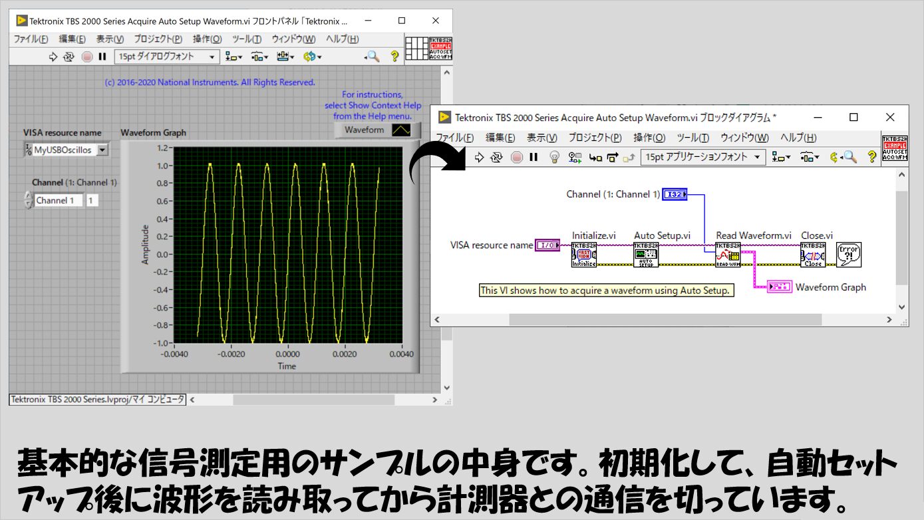Click Pause button in block diagram toolbar
Image resolution: width=924 pixels, height=520 pixels.
(x=534, y=158)
